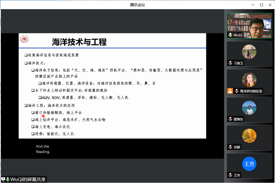Click the slide title 海洋技术与工程
This screenshot has height=183, width=275.
pos(79,42)
